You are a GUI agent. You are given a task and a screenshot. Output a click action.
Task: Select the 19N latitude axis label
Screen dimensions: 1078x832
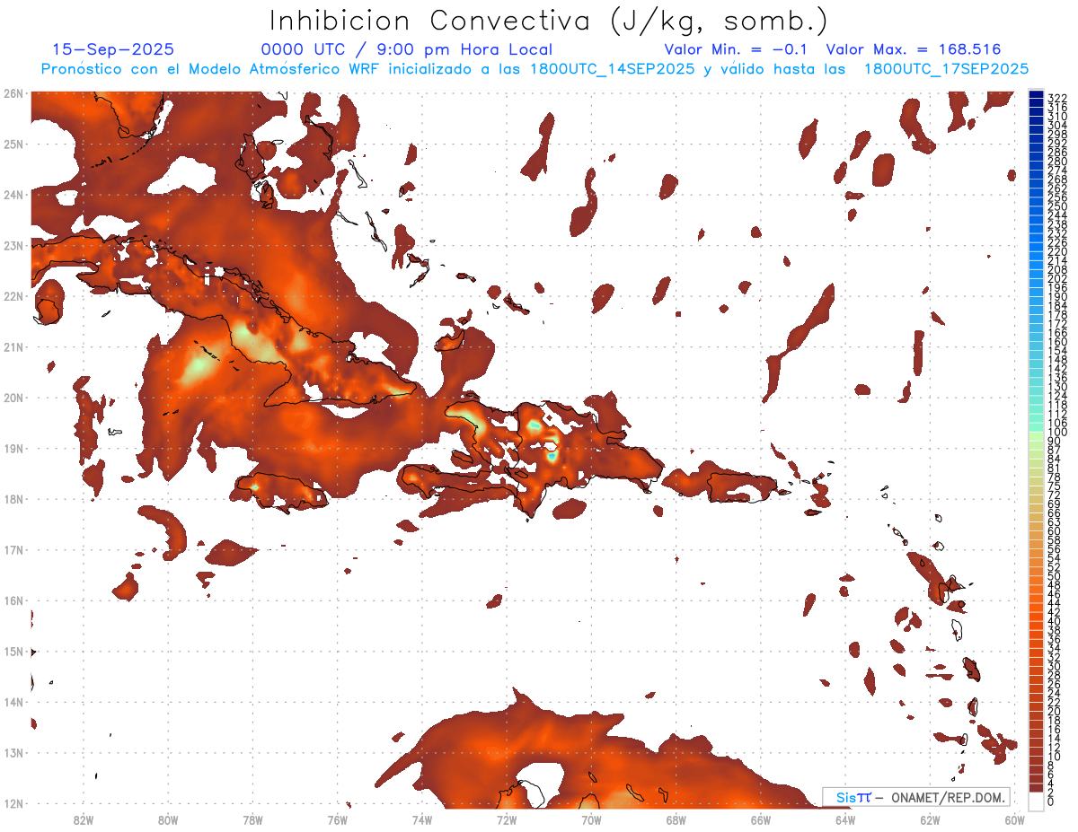13,448
